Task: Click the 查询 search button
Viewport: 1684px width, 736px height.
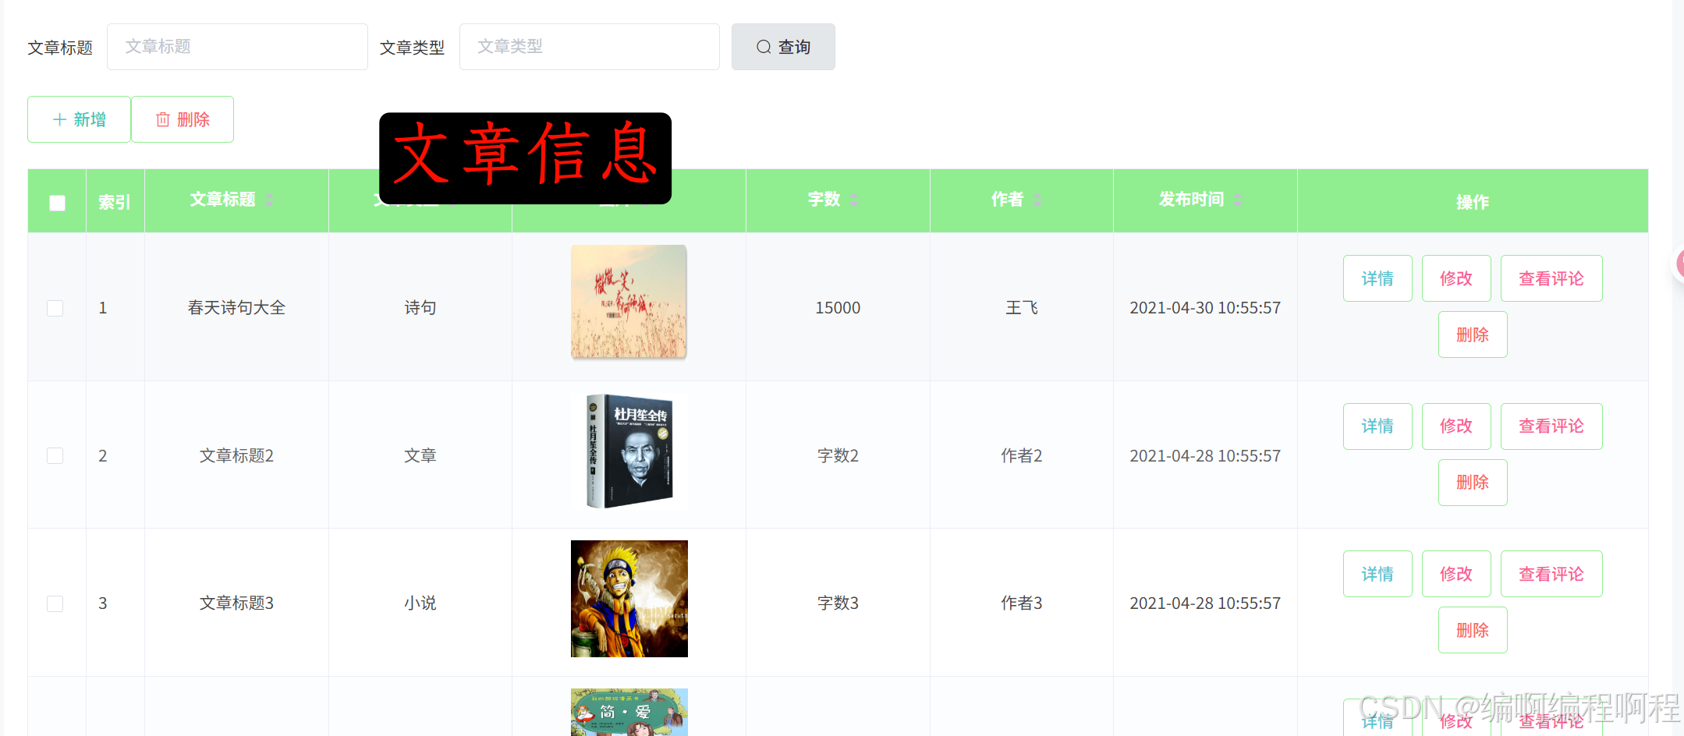Action: coord(783,47)
